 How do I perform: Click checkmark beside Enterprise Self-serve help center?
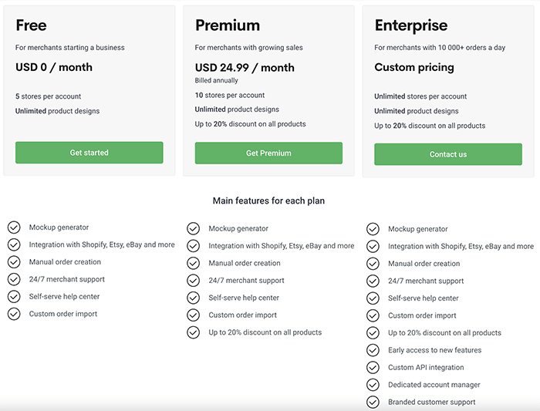pyautogui.click(x=373, y=298)
